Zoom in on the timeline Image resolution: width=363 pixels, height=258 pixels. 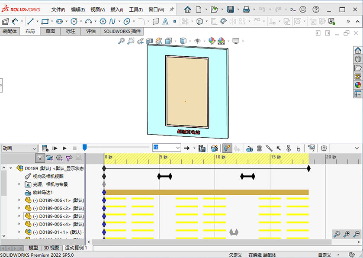[x=347, y=234]
